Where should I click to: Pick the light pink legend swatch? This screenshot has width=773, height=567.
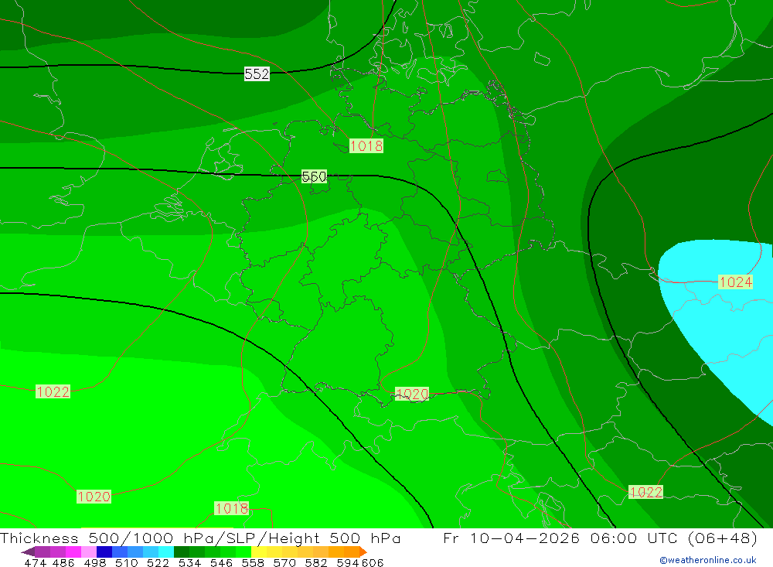pyautogui.click(x=89, y=552)
